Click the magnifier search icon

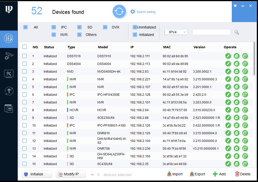click(x=237, y=32)
